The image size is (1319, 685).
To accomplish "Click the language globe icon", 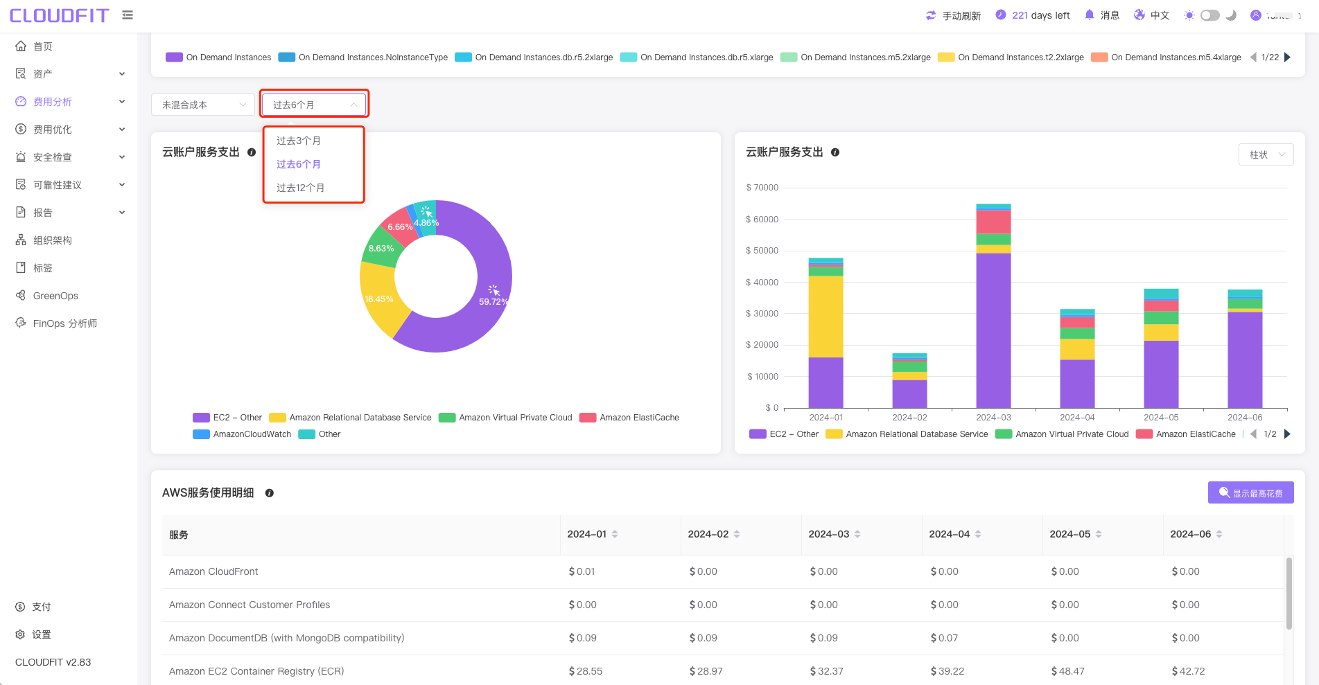I will click(1139, 15).
